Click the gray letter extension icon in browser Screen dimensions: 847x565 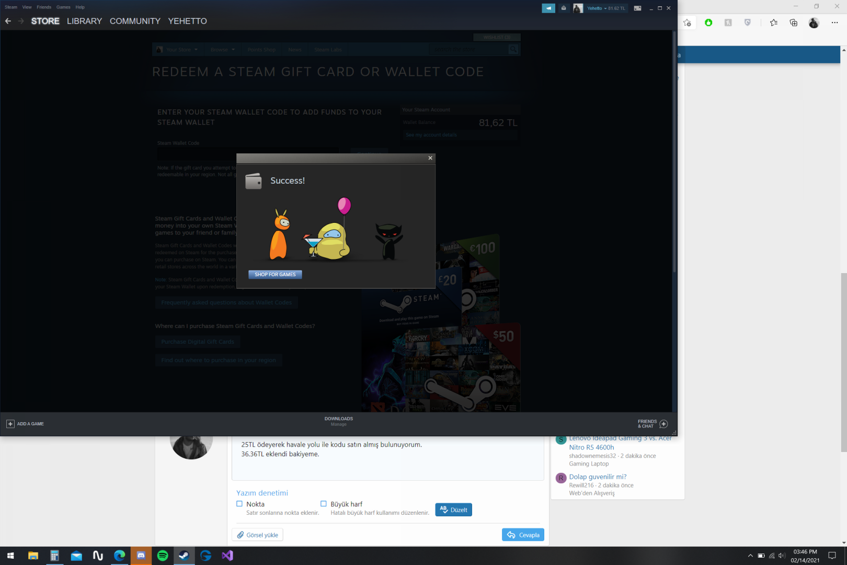pos(728,22)
